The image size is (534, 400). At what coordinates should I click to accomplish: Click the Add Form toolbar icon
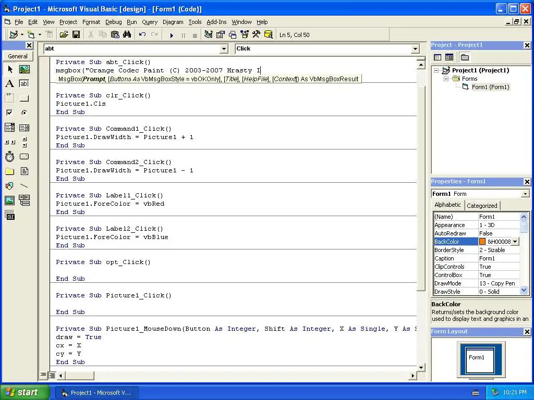click(x=31, y=34)
